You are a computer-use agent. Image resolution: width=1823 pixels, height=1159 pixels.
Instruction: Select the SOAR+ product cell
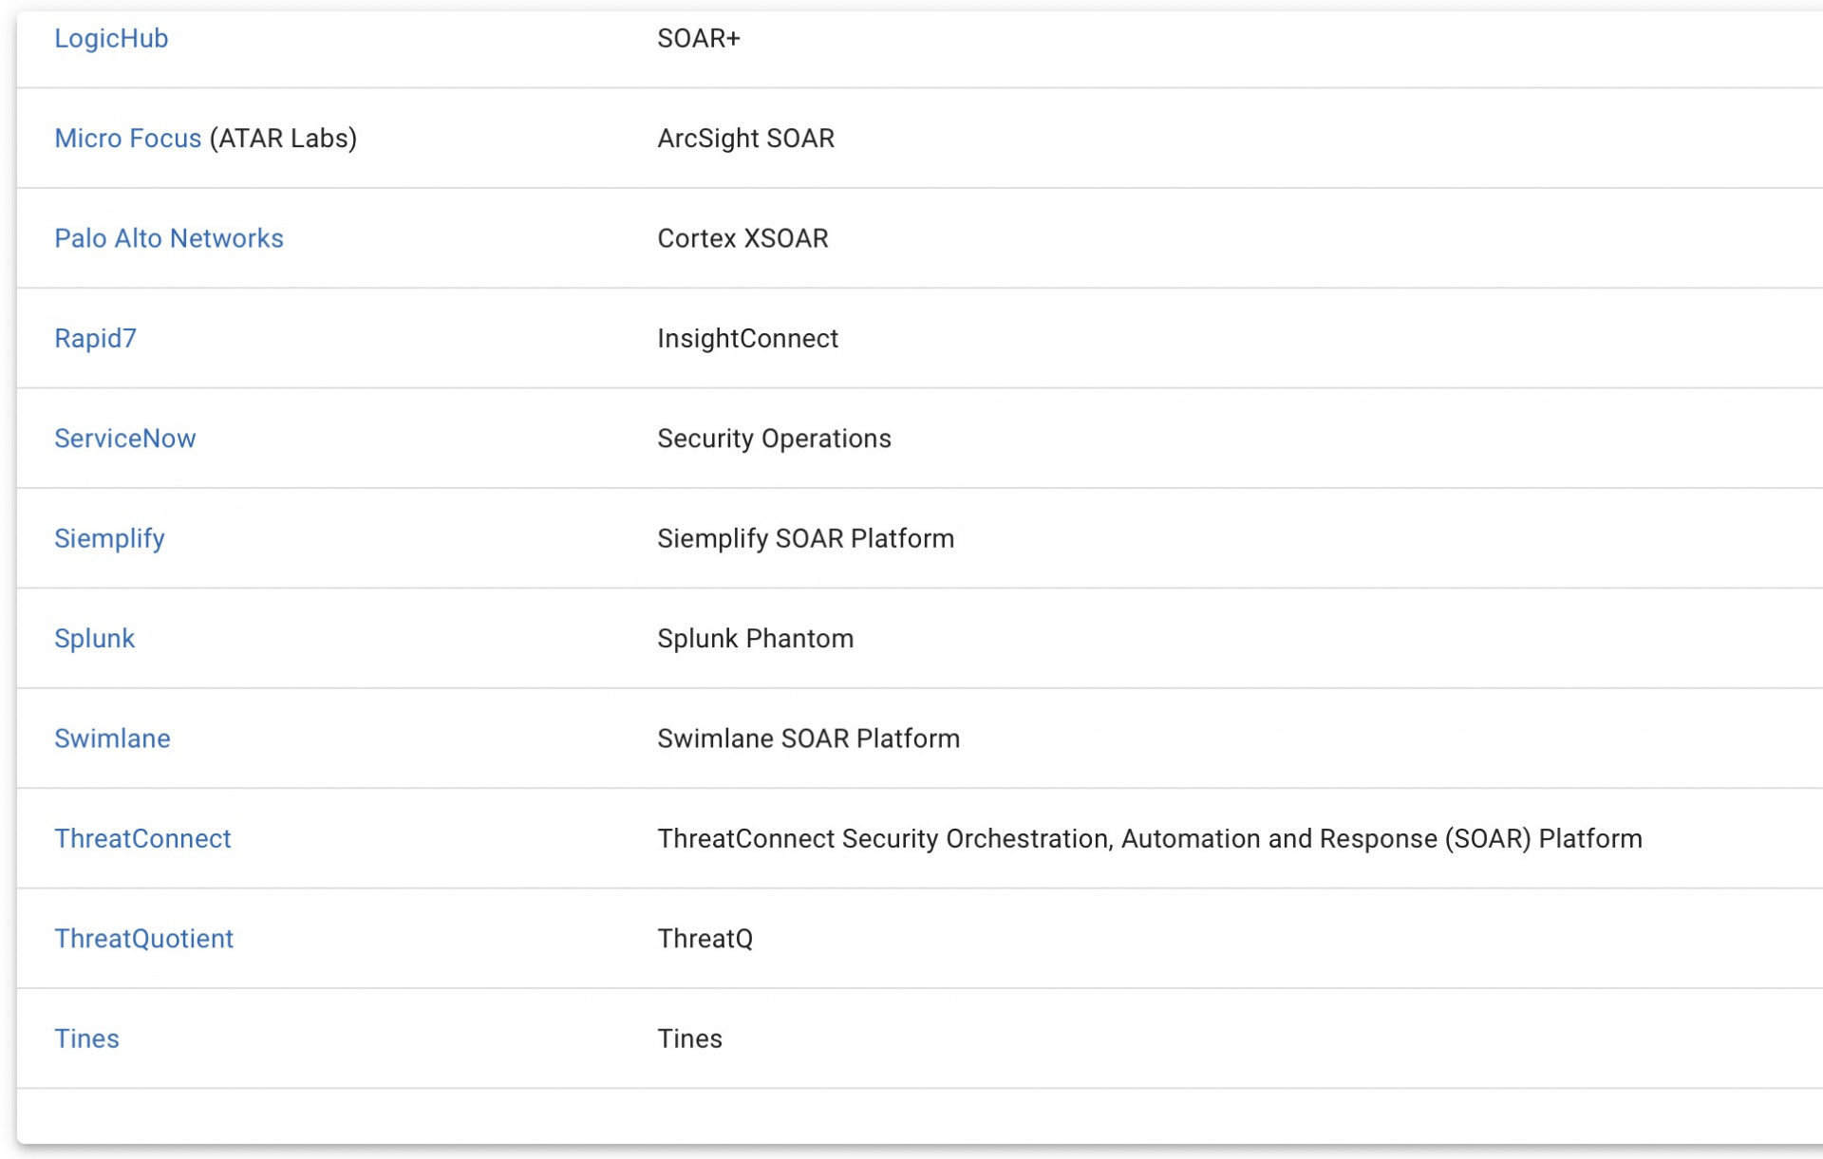pos(699,39)
